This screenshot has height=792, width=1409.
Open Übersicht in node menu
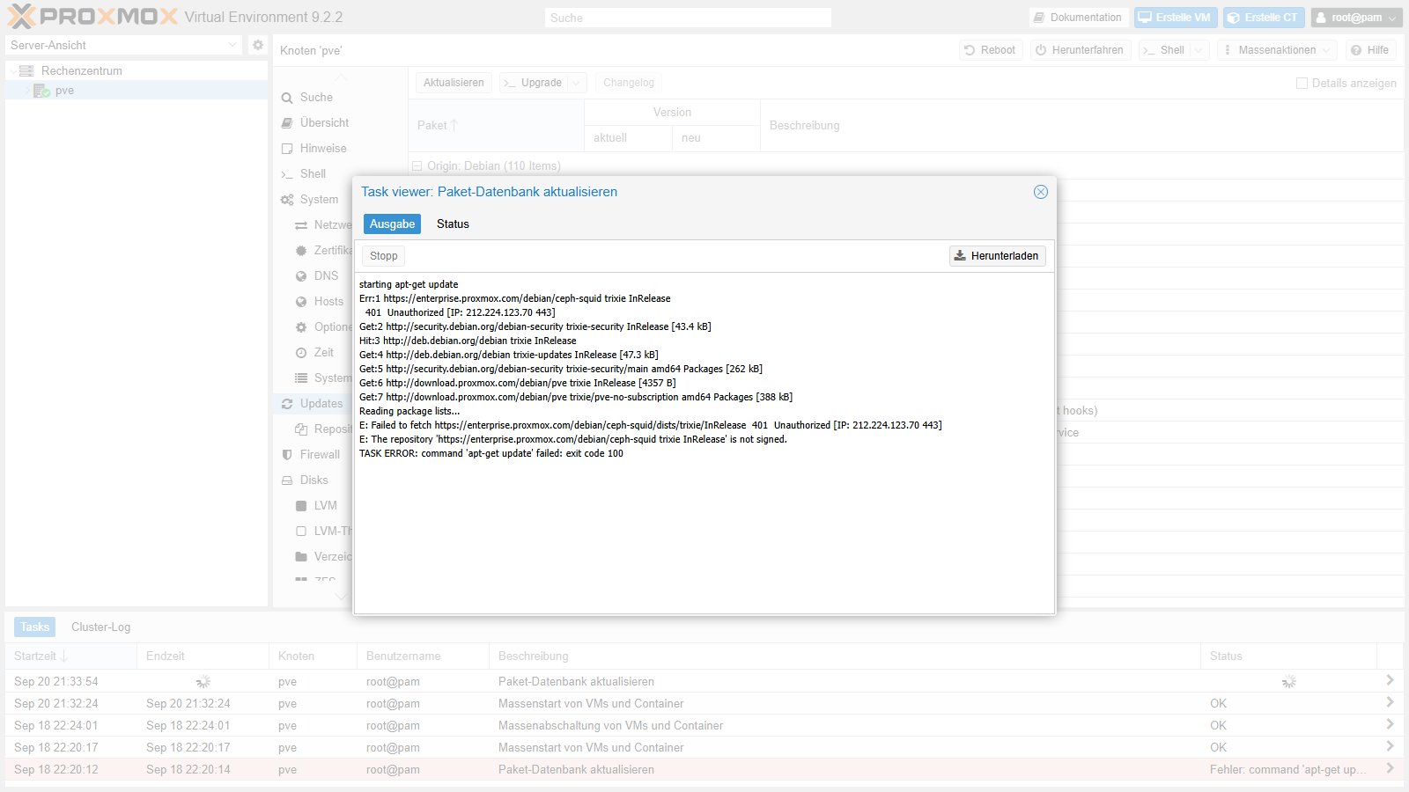tap(324, 123)
